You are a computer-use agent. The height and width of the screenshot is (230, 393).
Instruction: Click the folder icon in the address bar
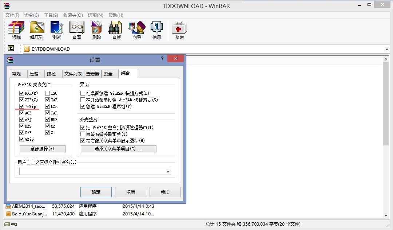click(x=27, y=49)
